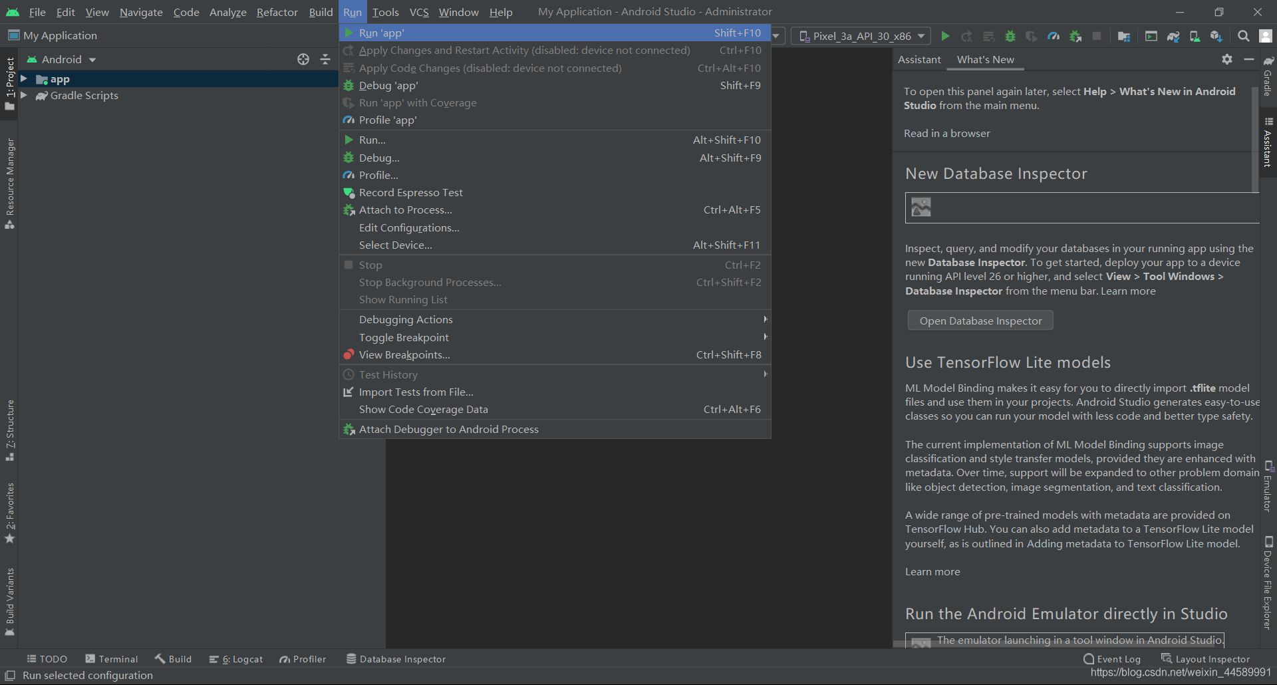The image size is (1277, 685).
Task: Click Learn more under TensorFlow Lite section
Action: (x=932, y=571)
